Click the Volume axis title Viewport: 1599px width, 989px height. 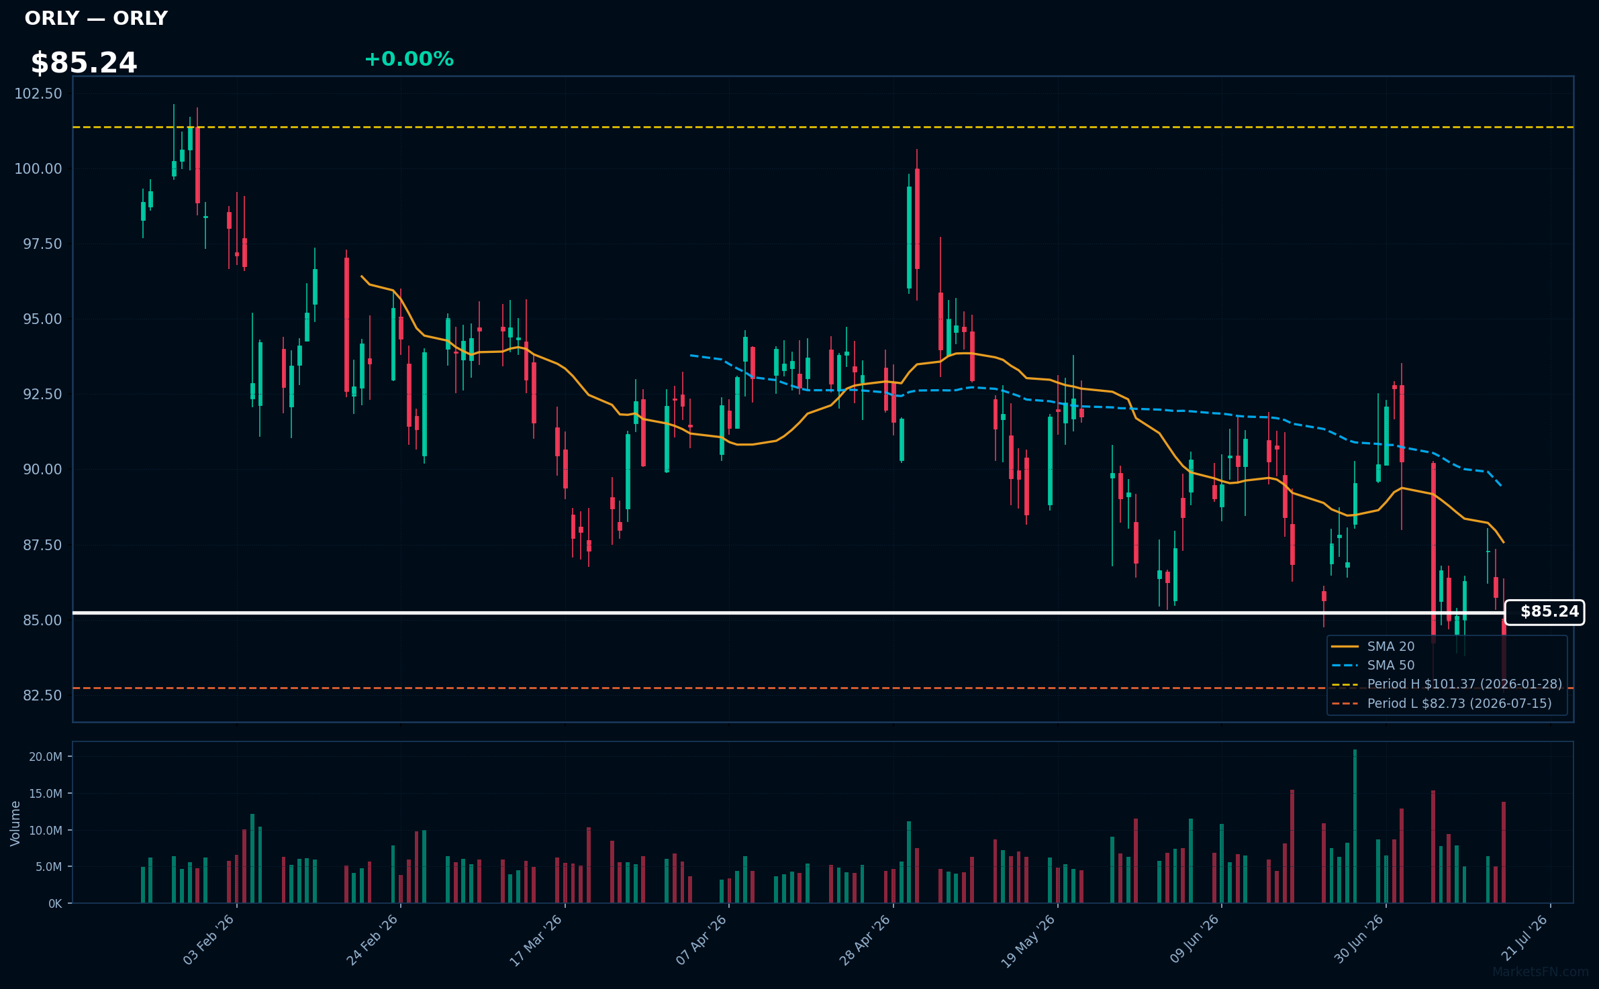(15, 823)
